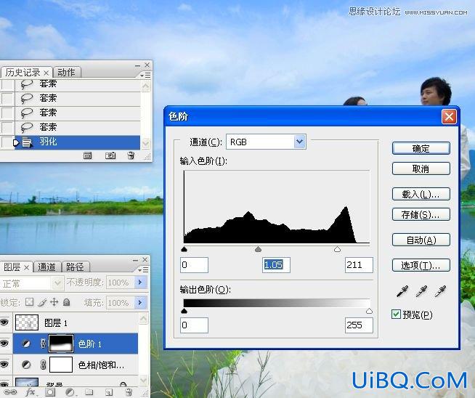Switch to the 通道 tab

tap(46, 267)
